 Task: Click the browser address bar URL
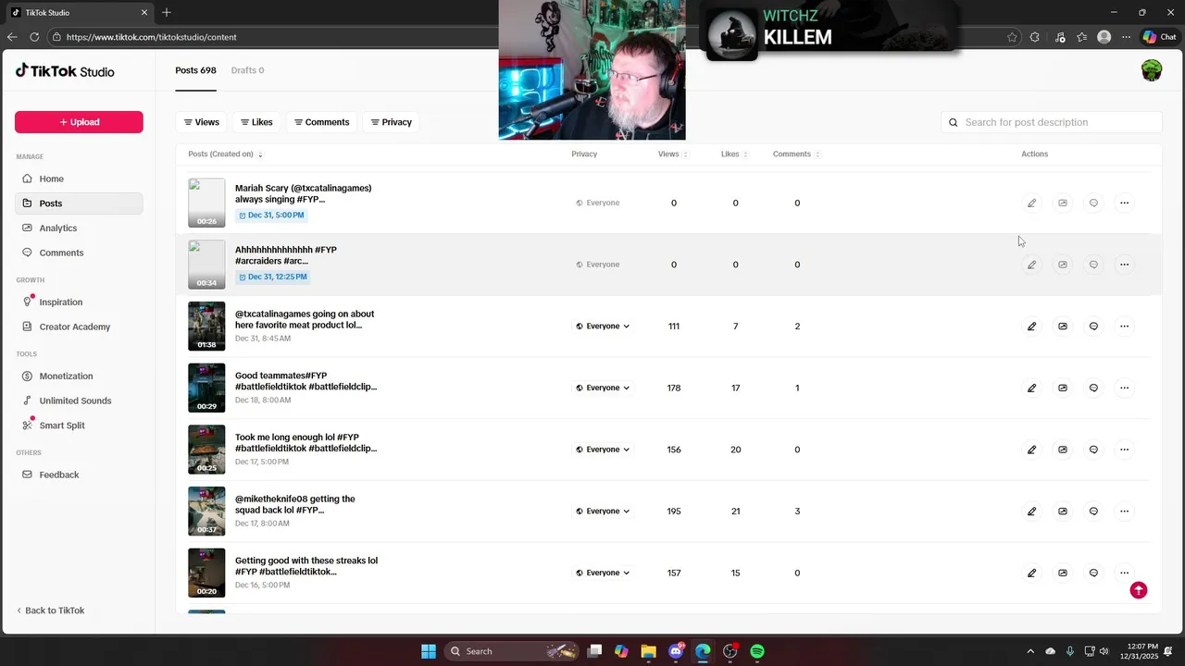pos(152,37)
